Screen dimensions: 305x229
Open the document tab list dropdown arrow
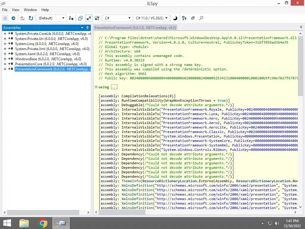click(301, 27)
